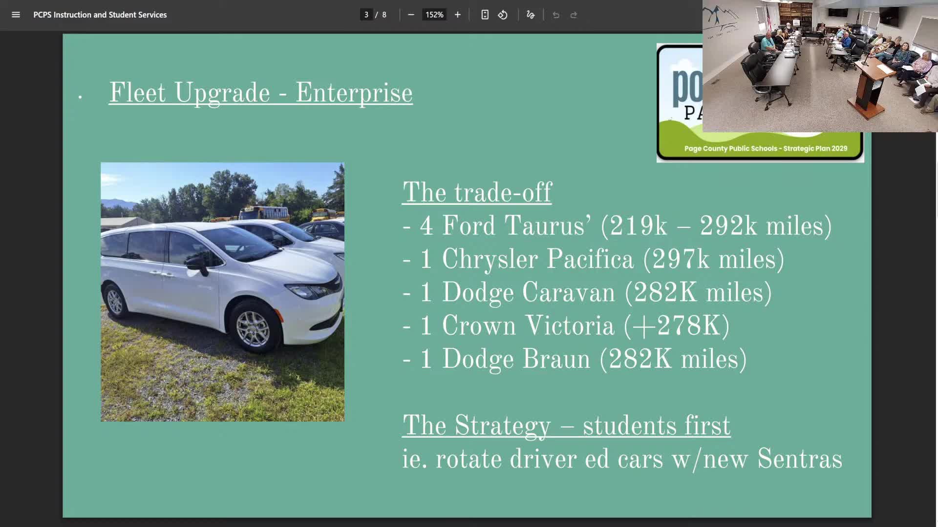Click the page number input field
The width and height of the screenshot is (938, 527).
pyautogui.click(x=366, y=15)
